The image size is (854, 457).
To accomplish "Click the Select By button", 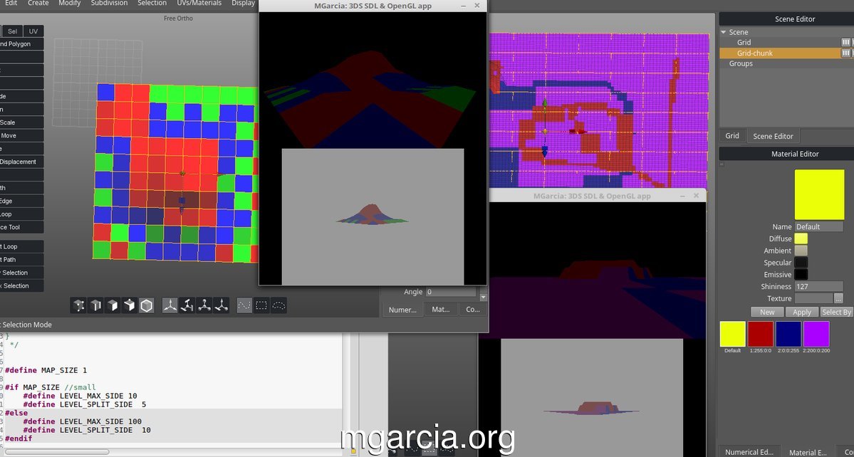I will pyautogui.click(x=837, y=312).
